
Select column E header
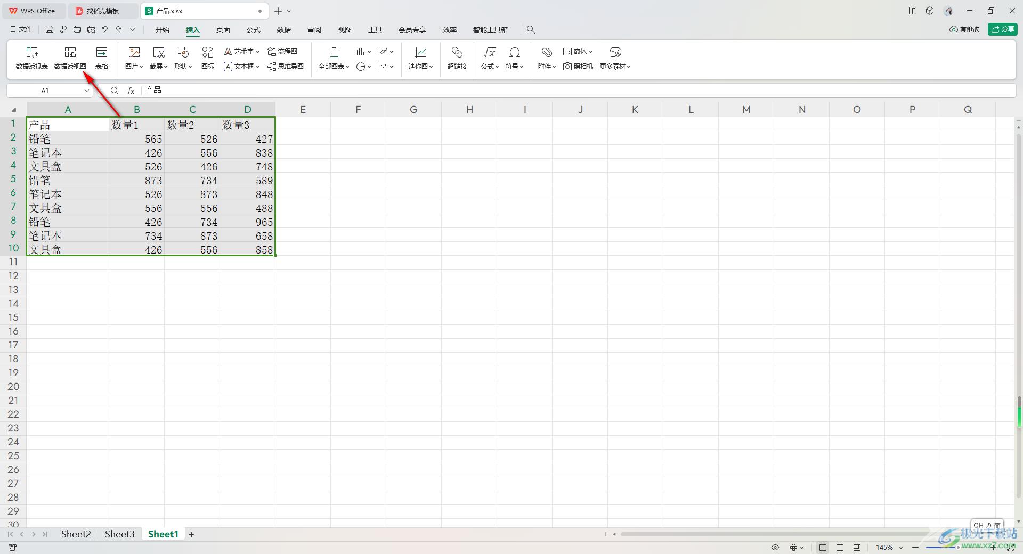tap(303, 110)
